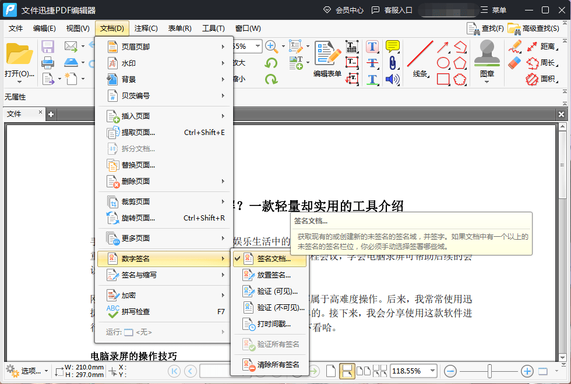Click 客服入口 link
Viewport: 571px width, 384px height.
click(x=392, y=10)
